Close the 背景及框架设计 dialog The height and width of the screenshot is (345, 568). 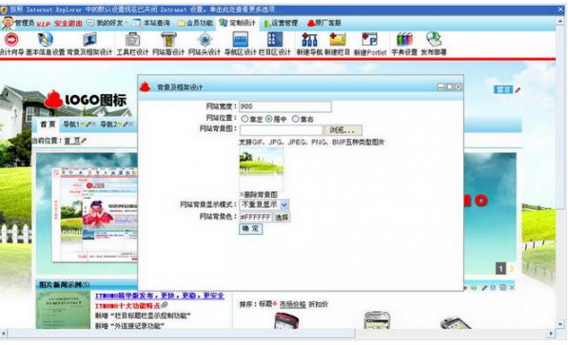click(x=459, y=86)
